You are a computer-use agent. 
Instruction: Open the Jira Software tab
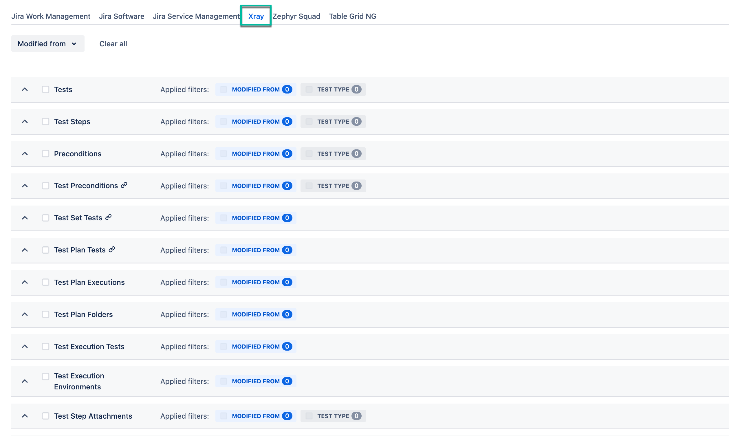coord(121,16)
